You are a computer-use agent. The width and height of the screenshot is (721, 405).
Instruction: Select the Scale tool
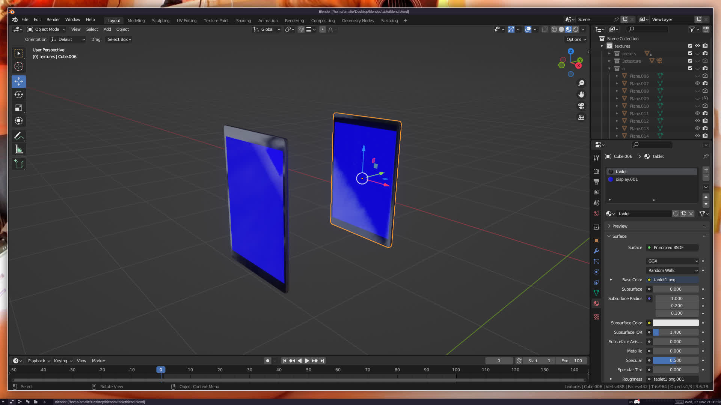click(x=19, y=108)
